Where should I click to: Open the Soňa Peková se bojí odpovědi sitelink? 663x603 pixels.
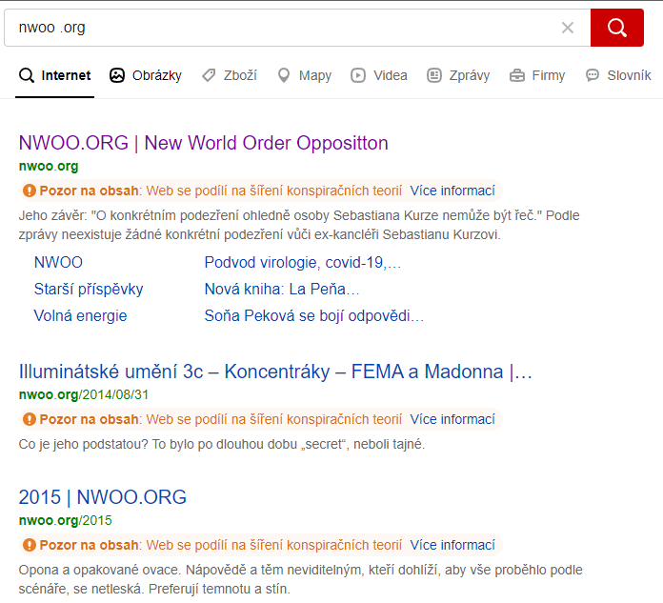314,316
